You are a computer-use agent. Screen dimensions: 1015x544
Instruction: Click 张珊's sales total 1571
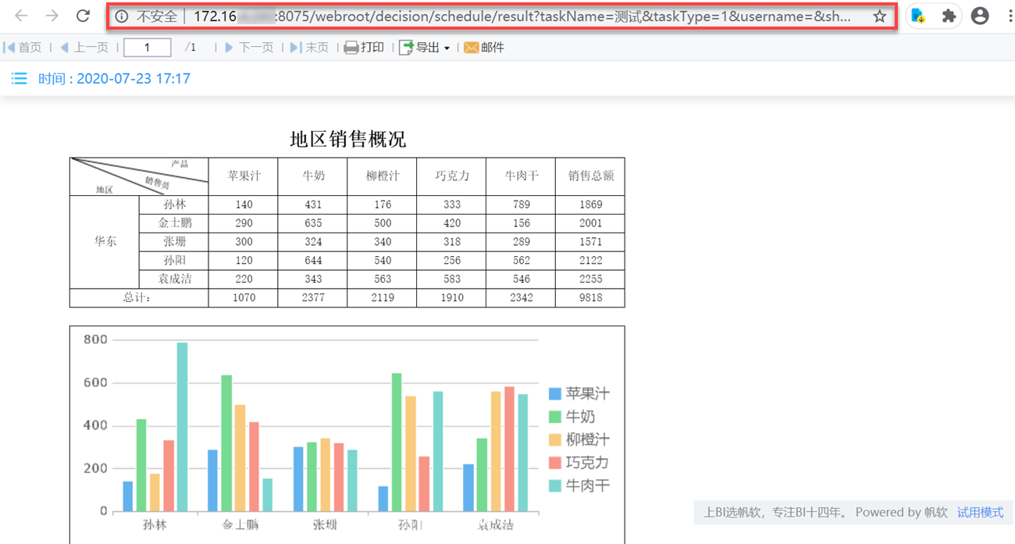(x=591, y=242)
